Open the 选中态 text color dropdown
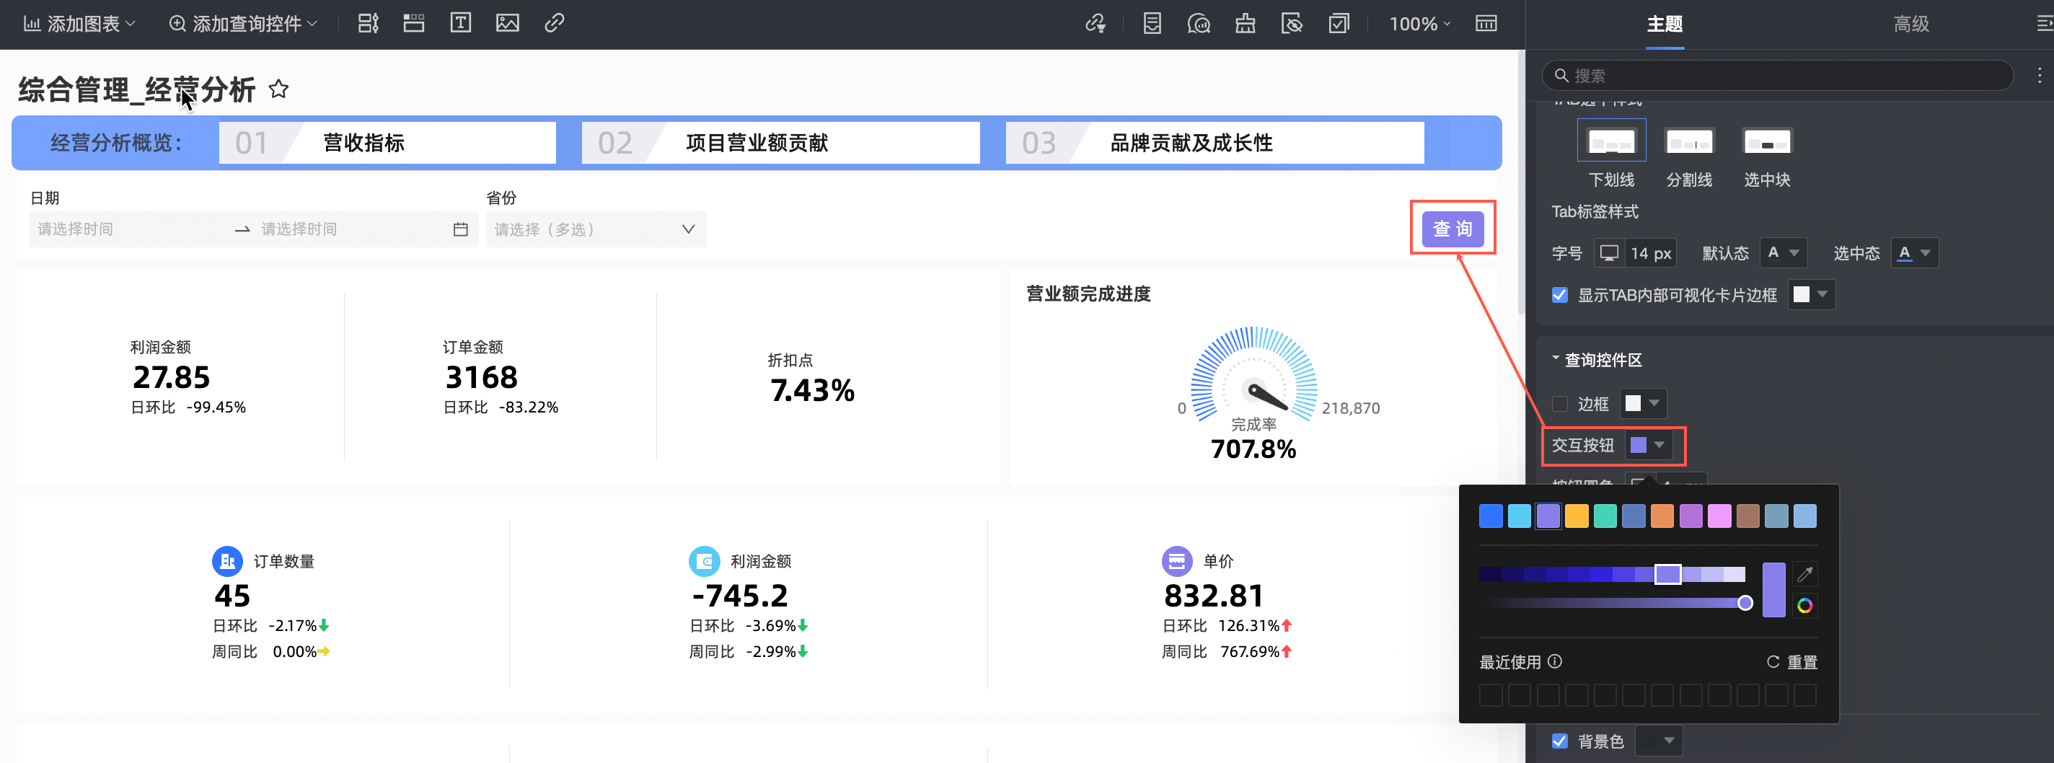This screenshot has width=2054, height=763. point(1913,252)
